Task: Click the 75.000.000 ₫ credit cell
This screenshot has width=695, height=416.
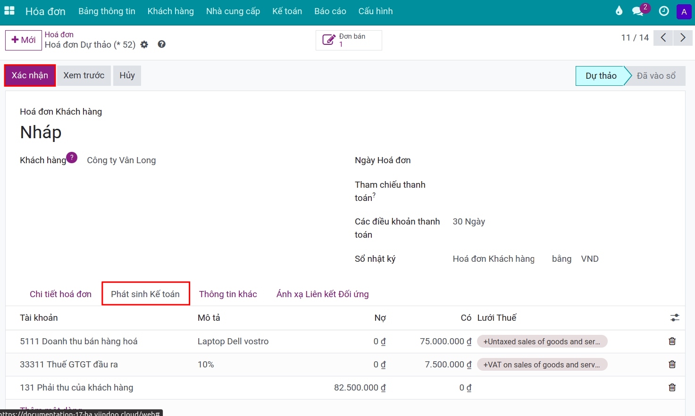Action: coord(445,341)
